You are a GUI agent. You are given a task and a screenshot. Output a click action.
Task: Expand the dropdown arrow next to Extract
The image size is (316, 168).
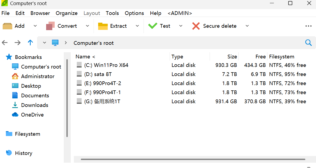point(137,26)
